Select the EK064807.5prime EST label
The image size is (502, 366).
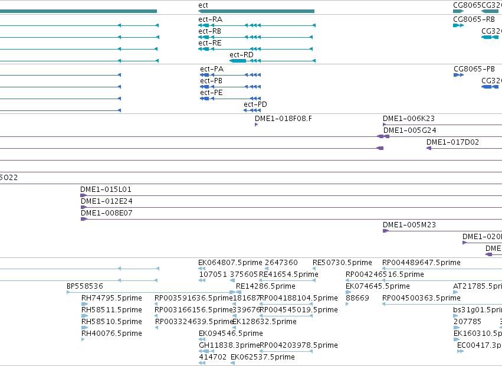(230, 263)
